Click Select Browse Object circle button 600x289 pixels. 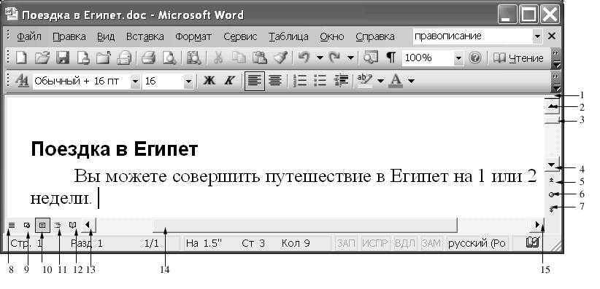(551, 194)
